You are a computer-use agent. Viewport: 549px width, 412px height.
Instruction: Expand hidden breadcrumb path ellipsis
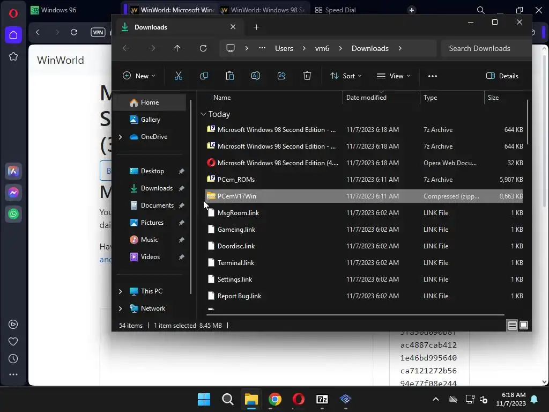[x=262, y=48]
